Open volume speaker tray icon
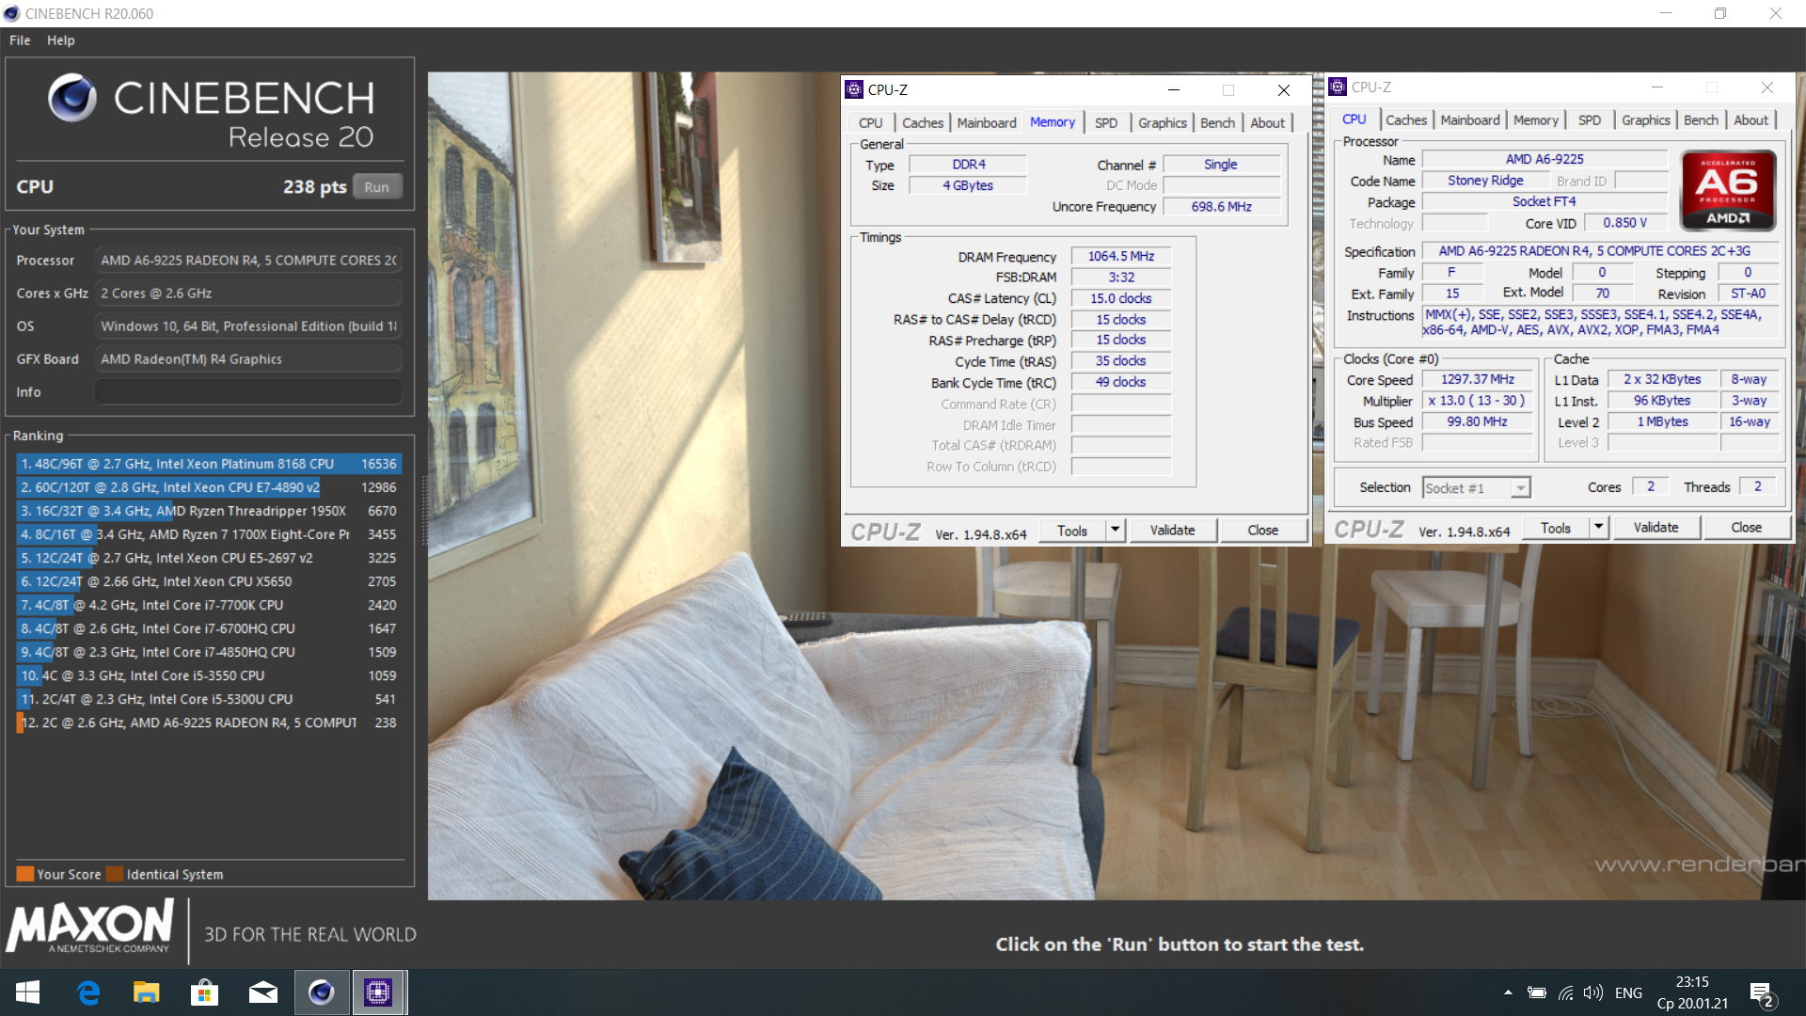Viewport: 1806px width, 1016px height. (x=1592, y=992)
